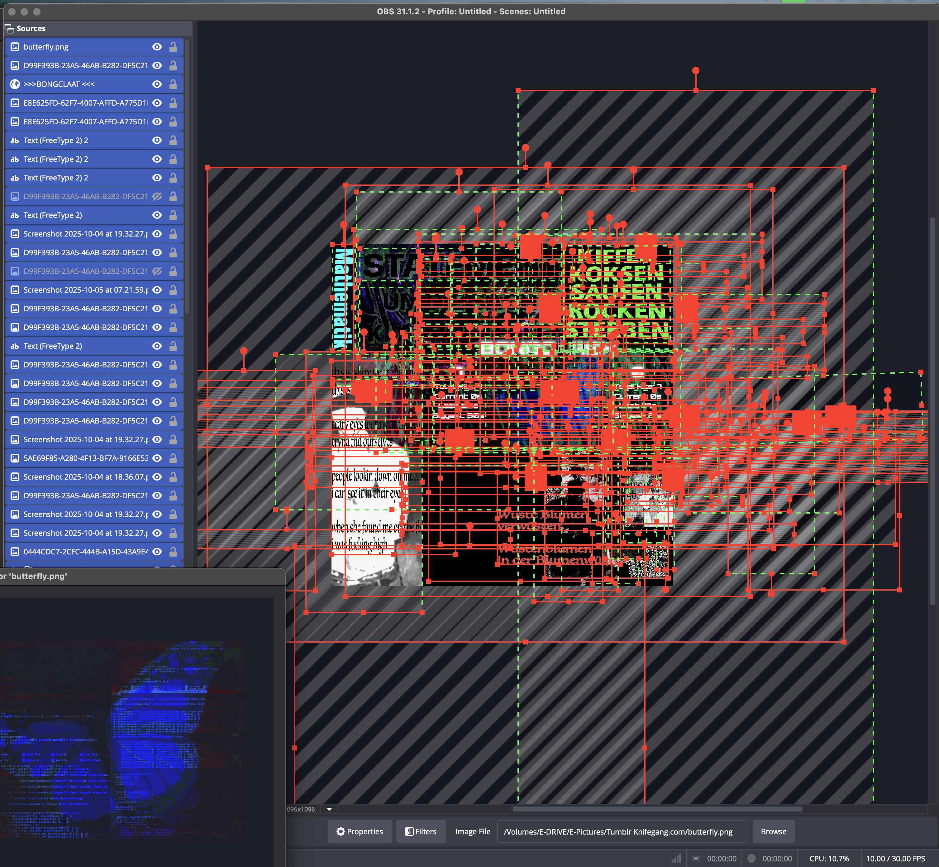Viewport: 939px width, 867px height.
Task: Open the preview scaling dropdown arrow
Action: tap(329, 809)
